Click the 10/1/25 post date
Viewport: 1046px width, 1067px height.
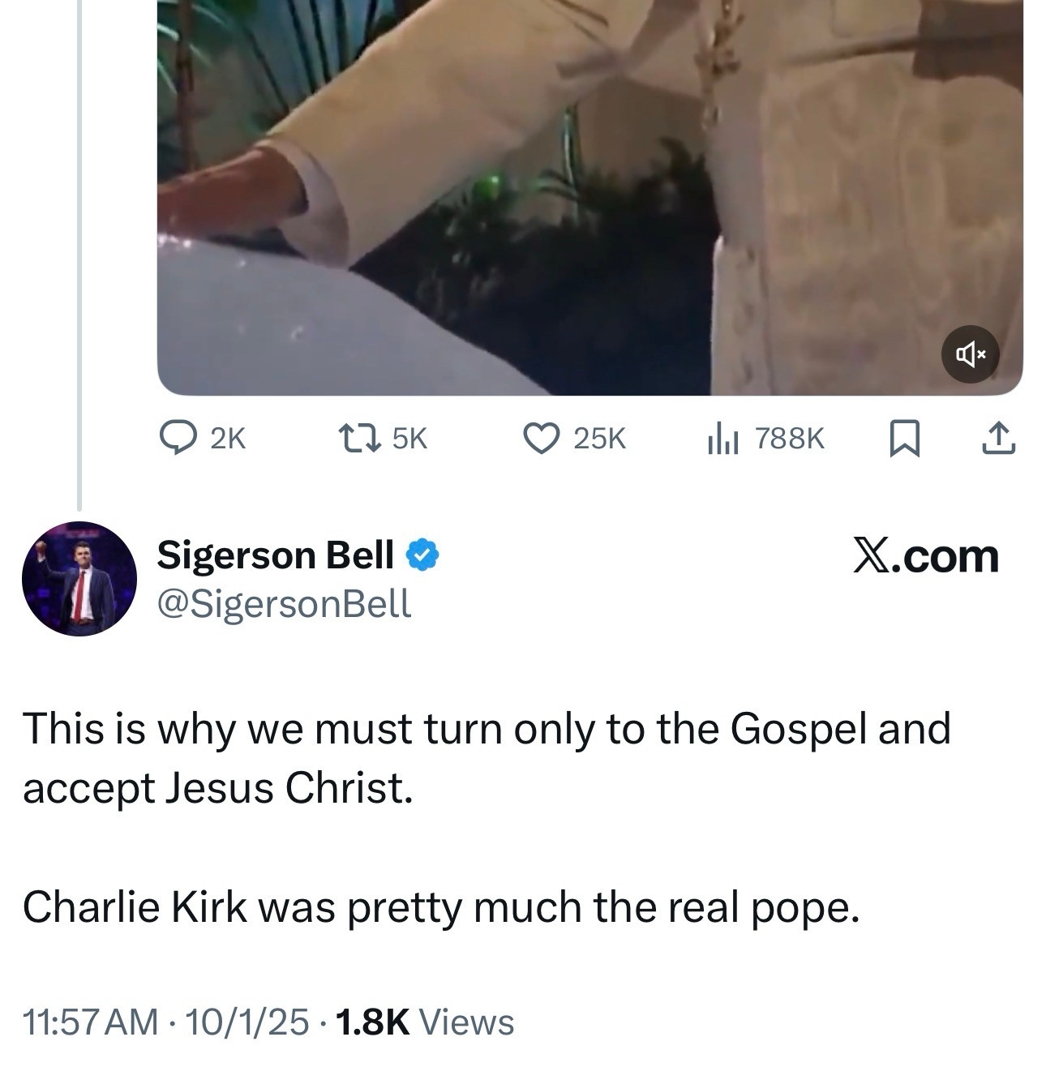point(246,1022)
